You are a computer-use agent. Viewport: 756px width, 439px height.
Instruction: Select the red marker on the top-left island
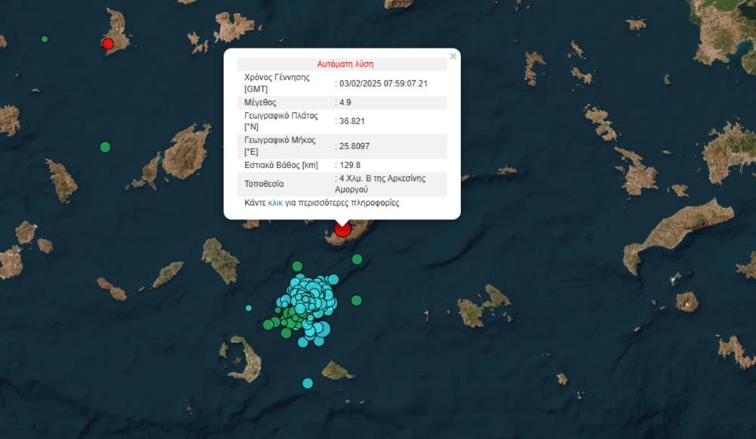pos(107,44)
